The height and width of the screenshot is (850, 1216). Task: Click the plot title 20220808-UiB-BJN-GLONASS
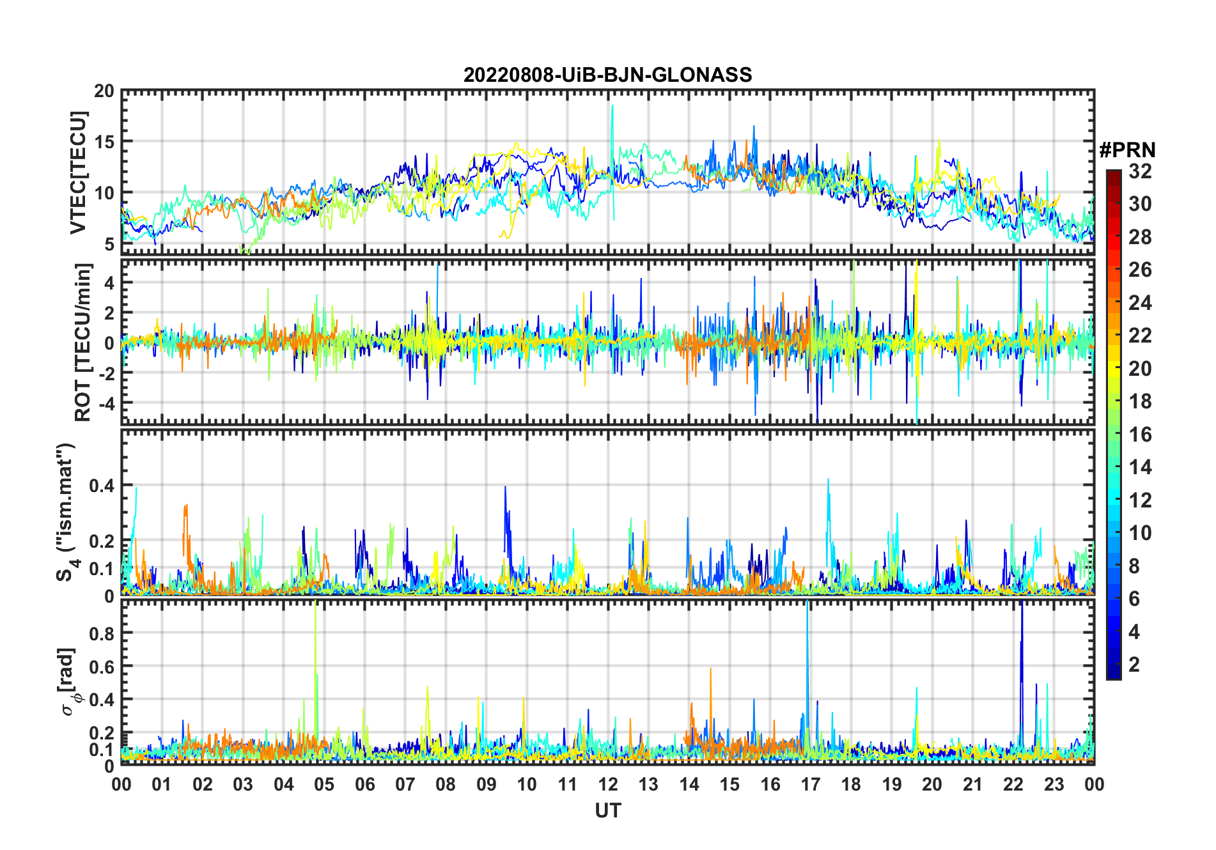(607, 75)
